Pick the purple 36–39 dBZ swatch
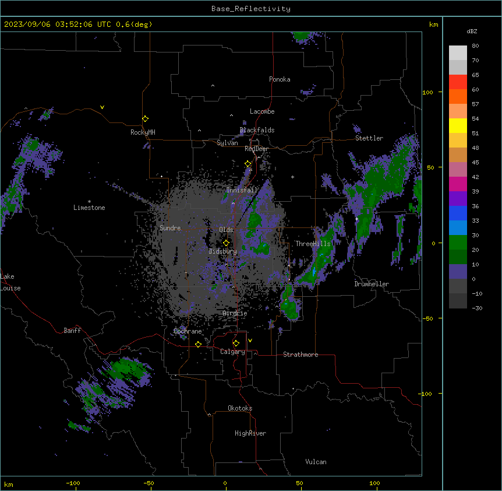This screenshot has height=491, width=502. coord(458,199)
